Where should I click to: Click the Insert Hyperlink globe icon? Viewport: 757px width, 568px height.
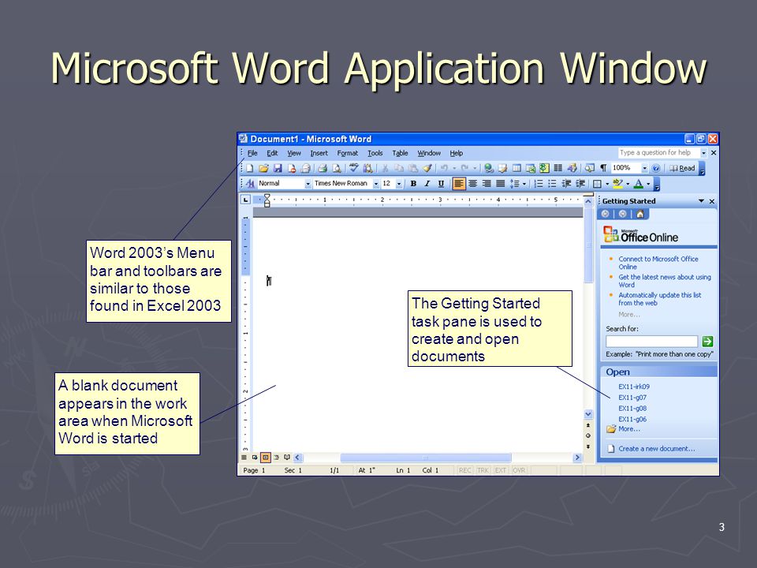tap(489, 168)
